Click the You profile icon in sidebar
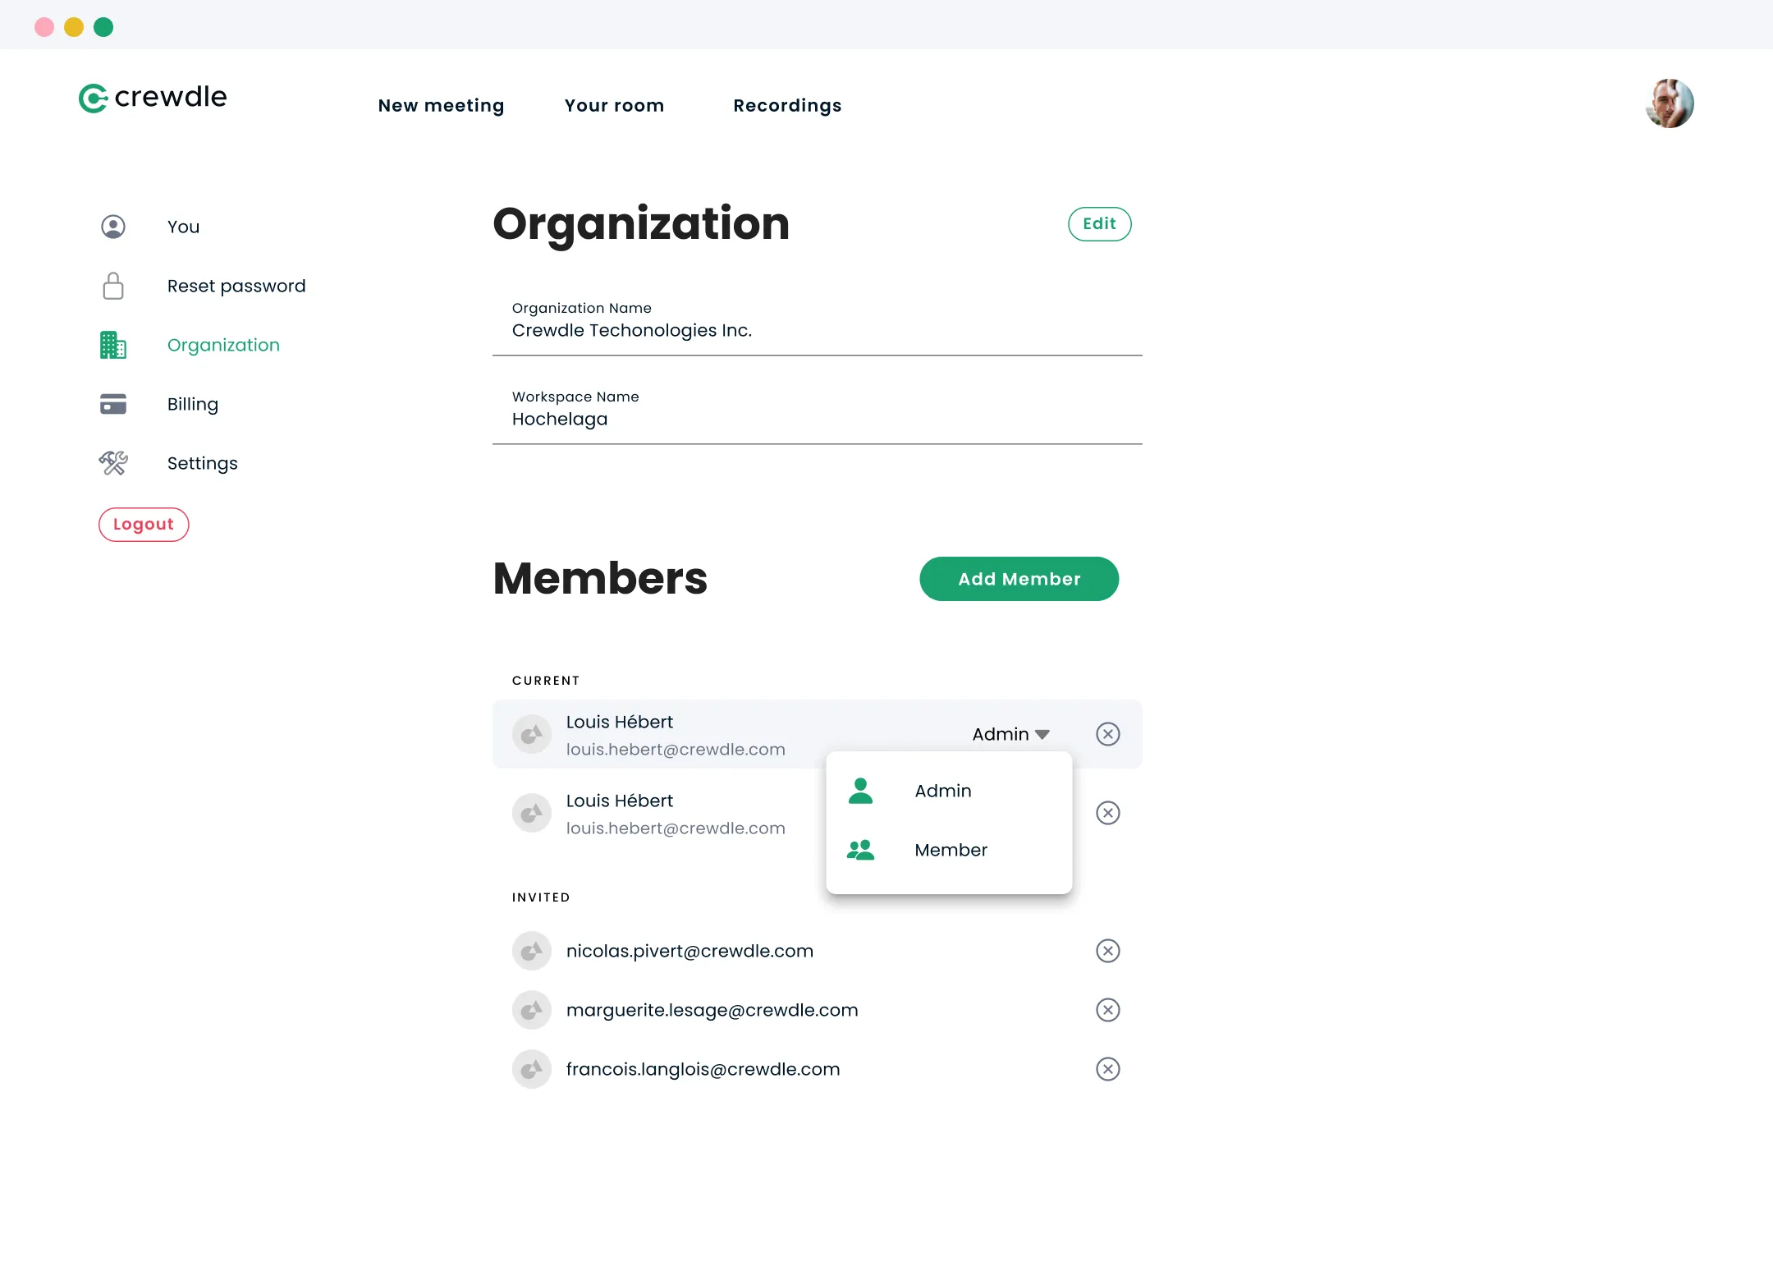This screenshot has width=1773, height=1262. click(x=113, y=227)
